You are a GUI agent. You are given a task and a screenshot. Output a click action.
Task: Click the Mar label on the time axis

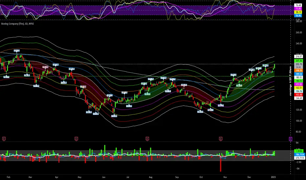pyautogui.click(x=30, y=177)
